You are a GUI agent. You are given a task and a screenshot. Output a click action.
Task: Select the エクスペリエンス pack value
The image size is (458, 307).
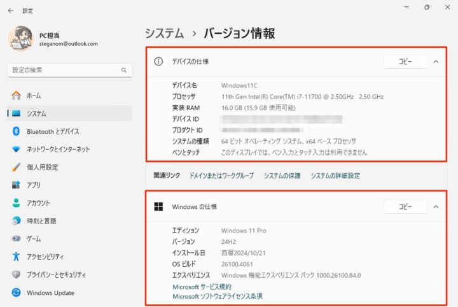[x=291, y=275]
